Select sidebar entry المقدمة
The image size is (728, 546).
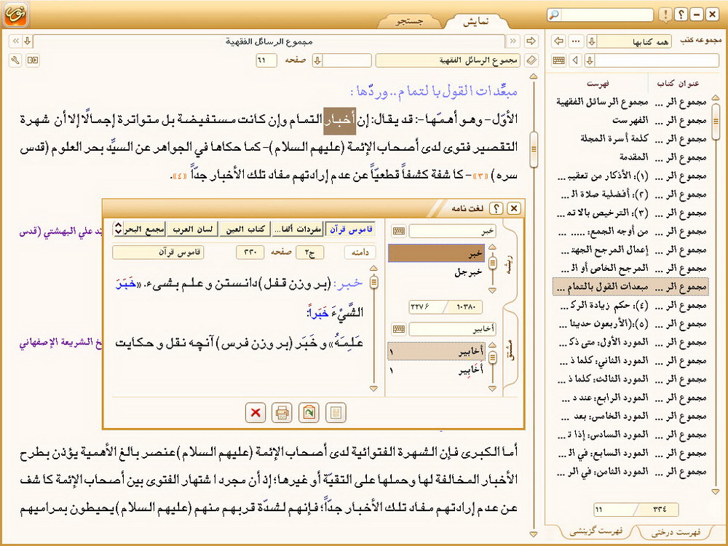tap(630, 157)
